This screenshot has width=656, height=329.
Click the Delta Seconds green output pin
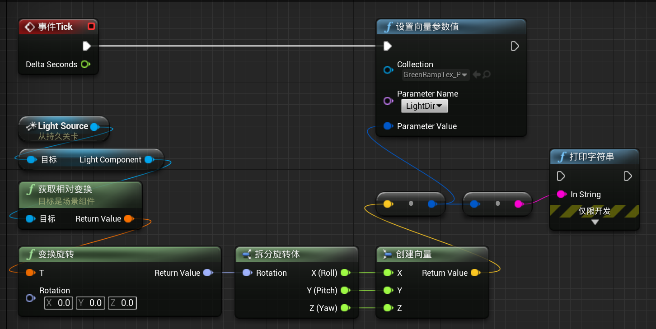(85, 64)
